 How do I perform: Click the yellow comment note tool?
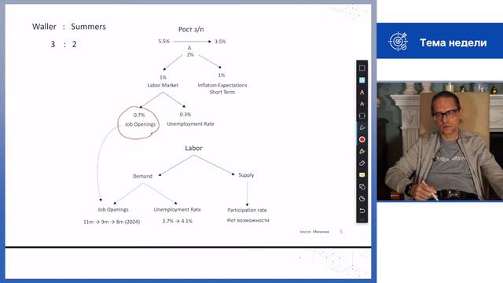(362, 175)
